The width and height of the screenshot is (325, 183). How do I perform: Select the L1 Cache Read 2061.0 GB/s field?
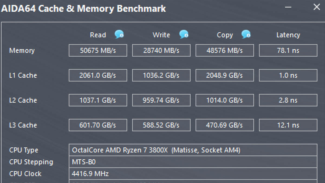[98, 75]
